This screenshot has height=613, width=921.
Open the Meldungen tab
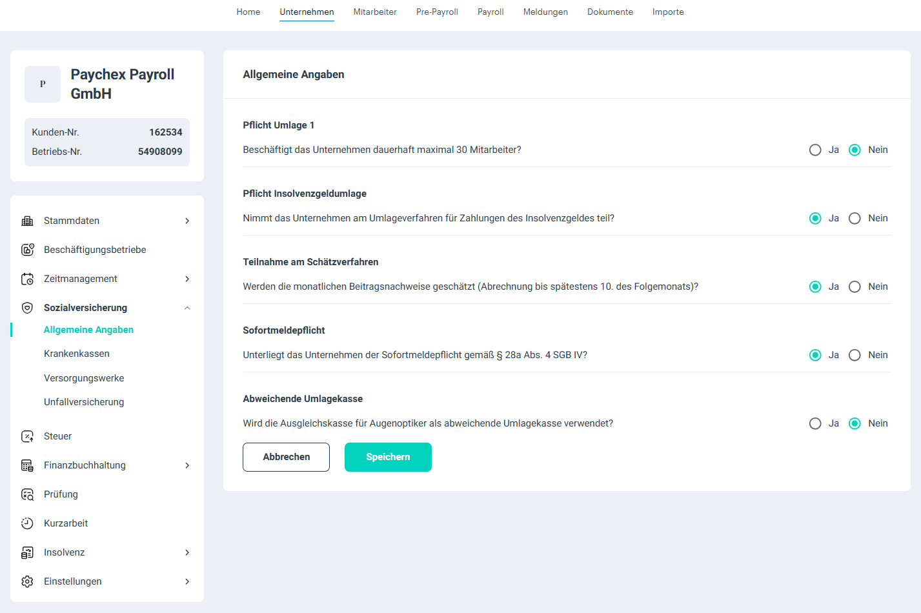pos(545,12)
